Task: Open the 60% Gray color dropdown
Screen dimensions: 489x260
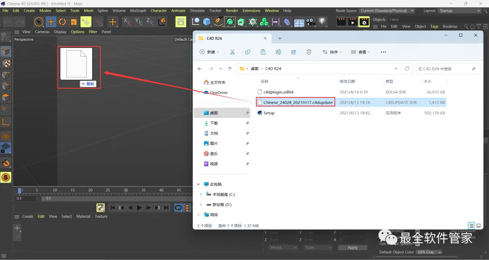Action: click(x=429, y=252)
